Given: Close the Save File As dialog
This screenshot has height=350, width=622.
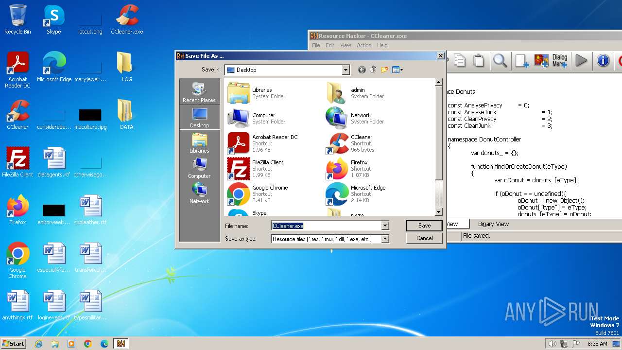Looking at the screenshot, I should point(440,56).
